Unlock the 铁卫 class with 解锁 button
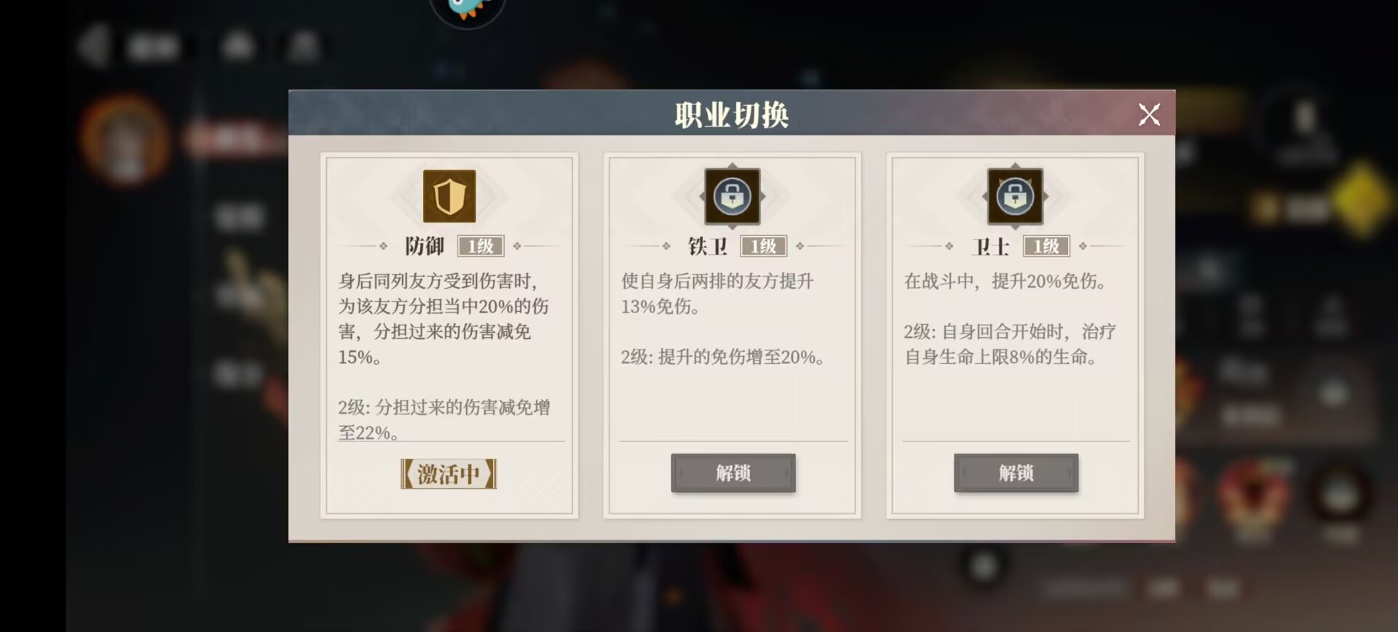The width and height of the screenshot is (1398, 632). [732, 473]
